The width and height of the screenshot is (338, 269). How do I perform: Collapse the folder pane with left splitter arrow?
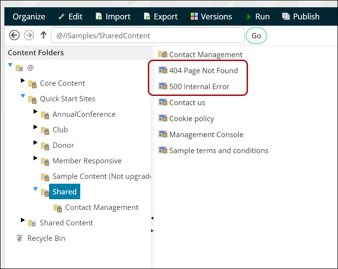click(152, 218)
